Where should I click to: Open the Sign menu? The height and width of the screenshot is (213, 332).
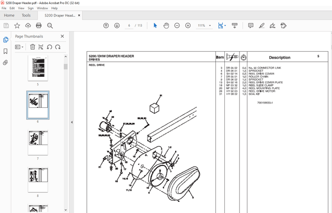tap(31, 8)
